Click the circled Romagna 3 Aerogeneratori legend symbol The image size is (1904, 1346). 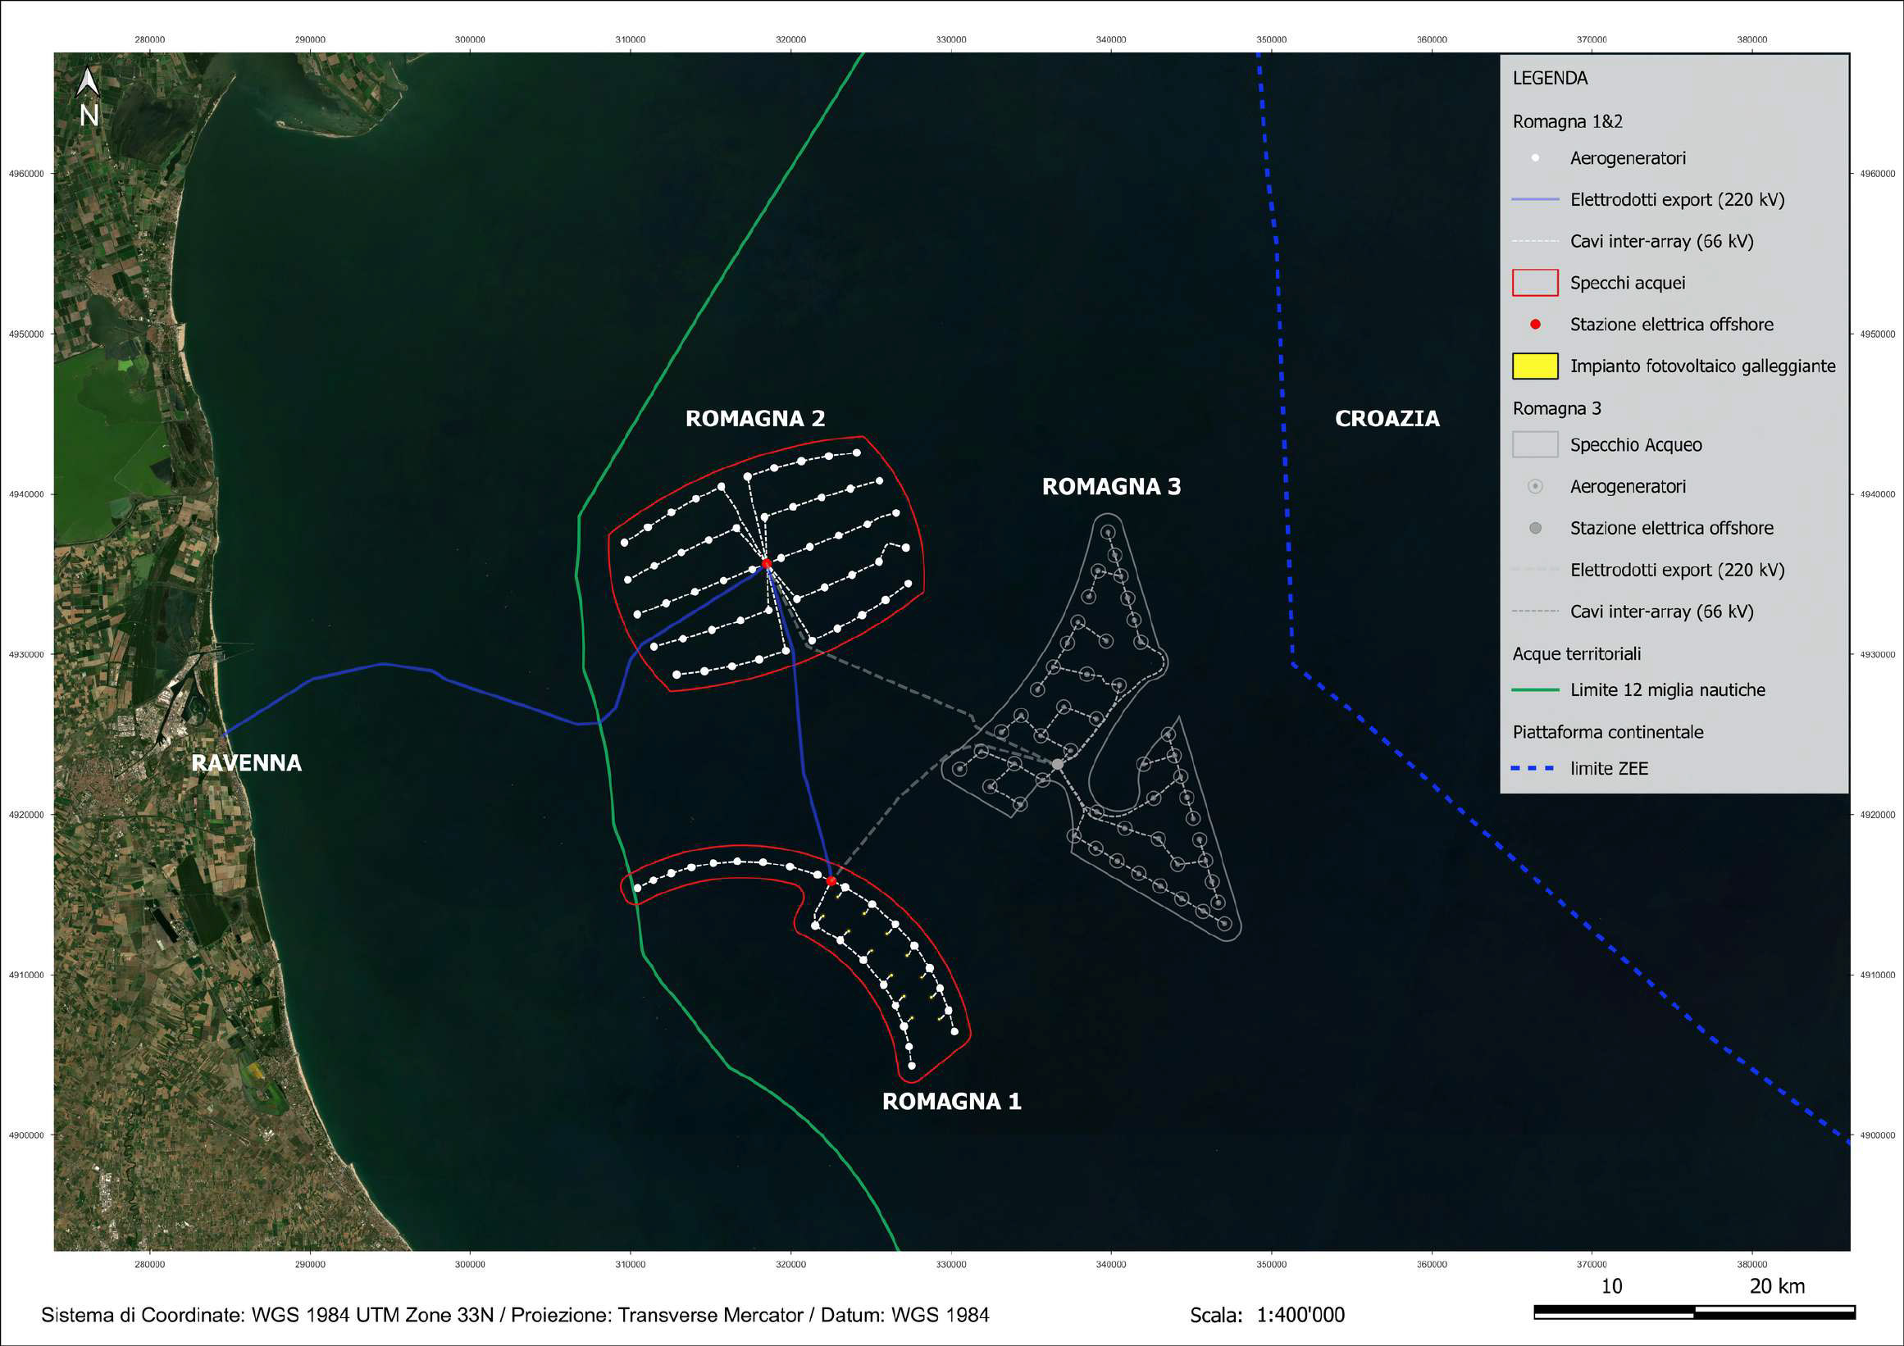1535,487
